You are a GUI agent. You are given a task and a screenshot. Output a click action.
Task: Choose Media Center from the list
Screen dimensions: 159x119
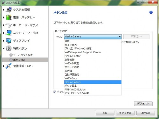click(x=93, y=56)
